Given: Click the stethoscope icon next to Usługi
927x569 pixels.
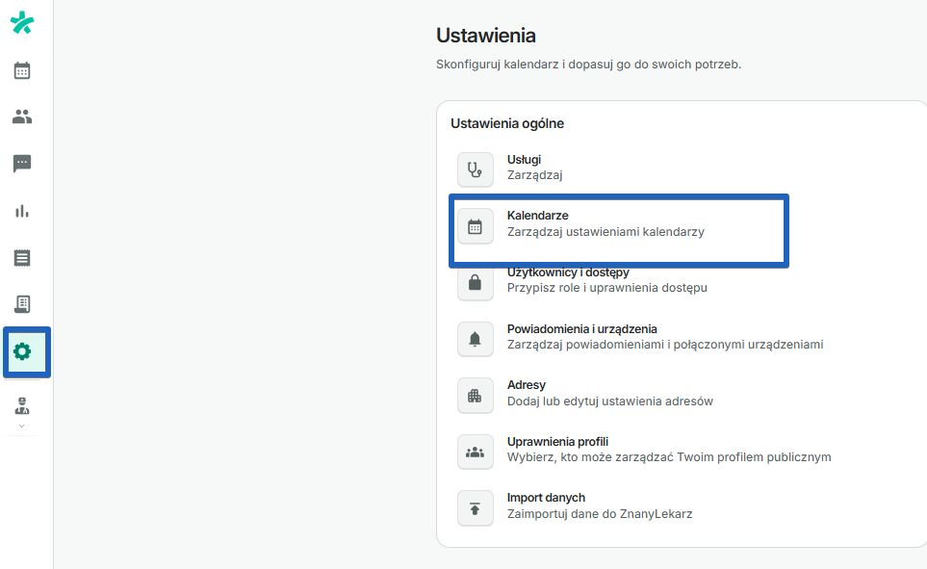Looking at the screenshot, I should click(x=475, y=169).
